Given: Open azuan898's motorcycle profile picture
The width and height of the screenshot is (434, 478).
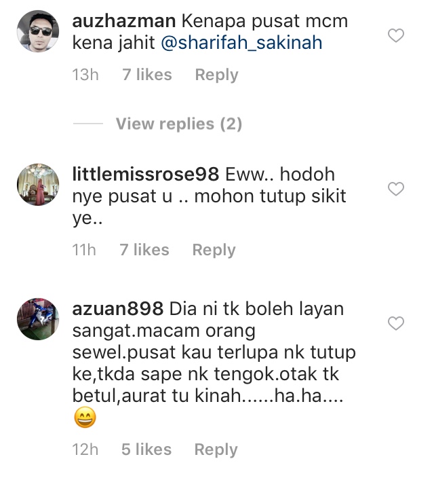Looking at the screenshot, I should point(38,319).
